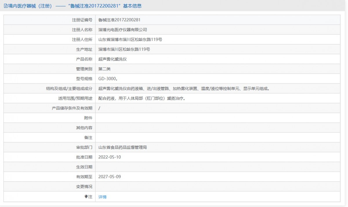Click the bulb icon beside 注
Screen dimensions: 348x207
tap(86, 197)
